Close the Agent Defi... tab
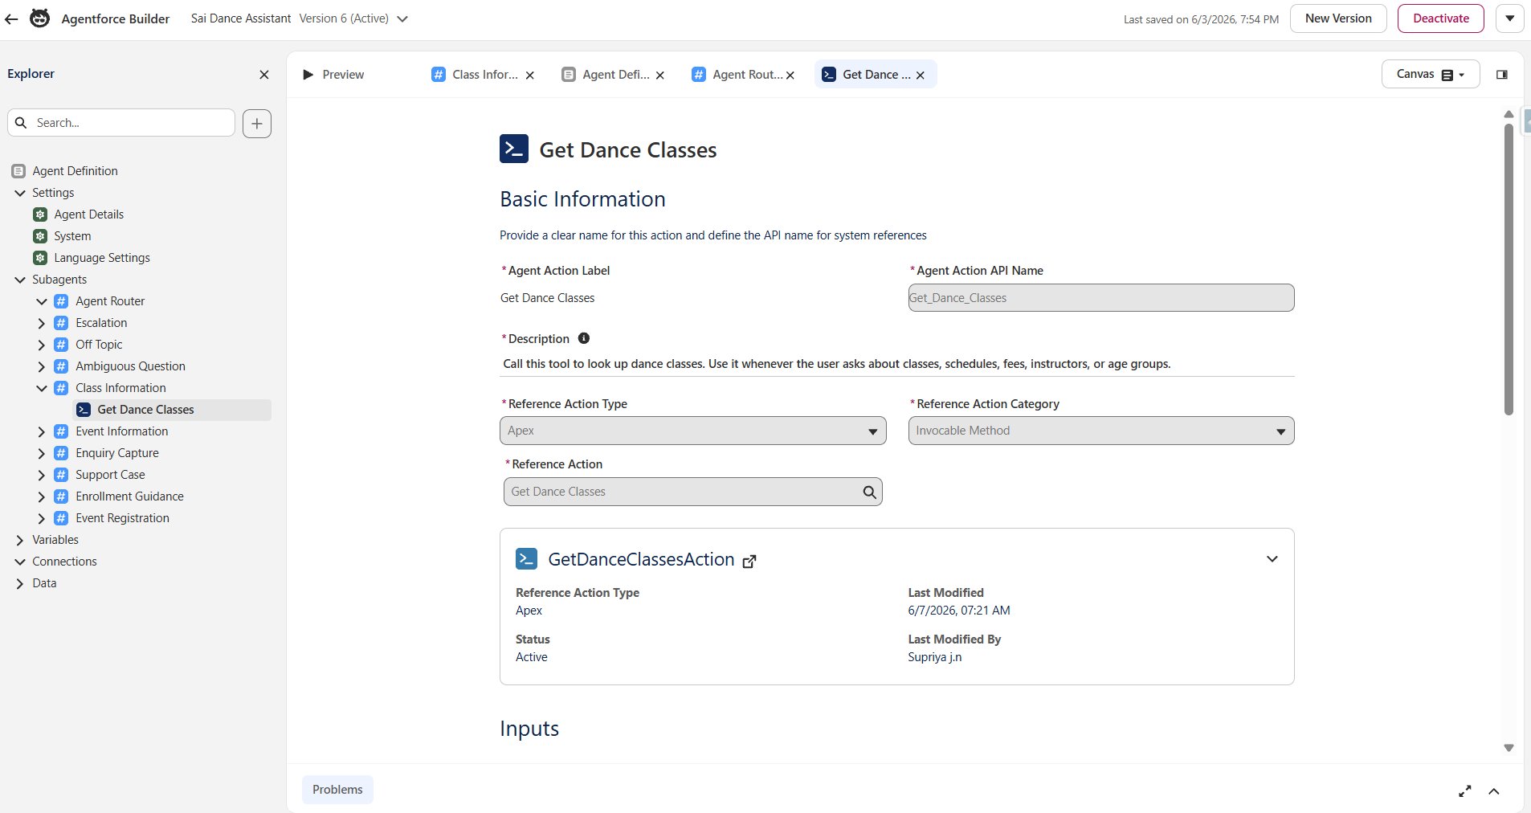This screenshot has width=1531, height=813. 660,76
